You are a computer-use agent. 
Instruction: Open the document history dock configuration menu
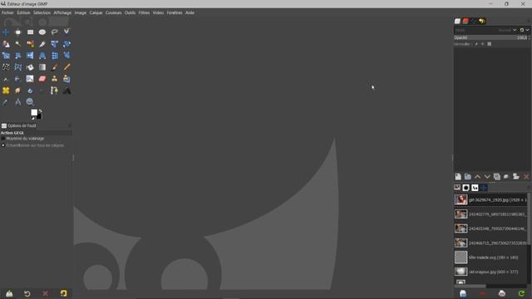[528, 188]
